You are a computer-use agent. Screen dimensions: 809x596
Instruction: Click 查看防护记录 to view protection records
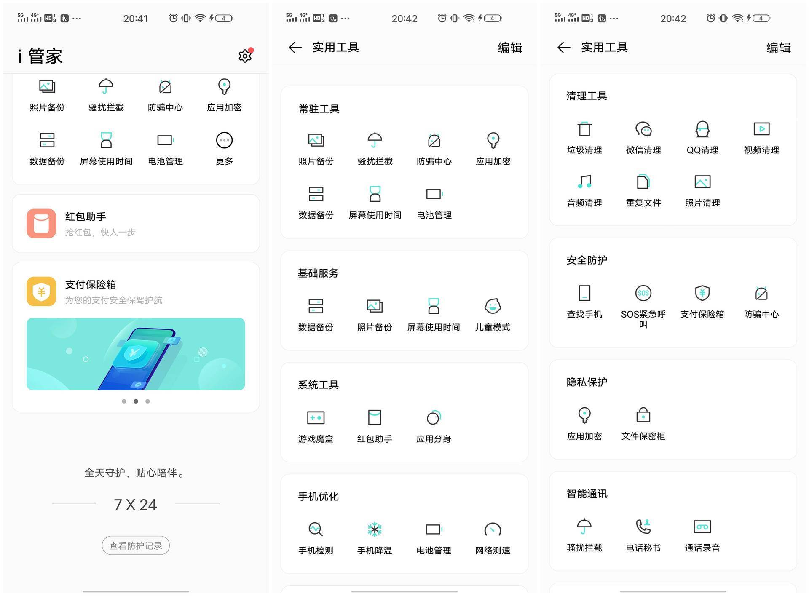pyautogui.click(x=135, y=545)
